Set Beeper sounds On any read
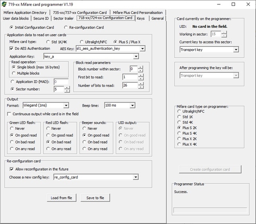 click(x=95, y=149)
